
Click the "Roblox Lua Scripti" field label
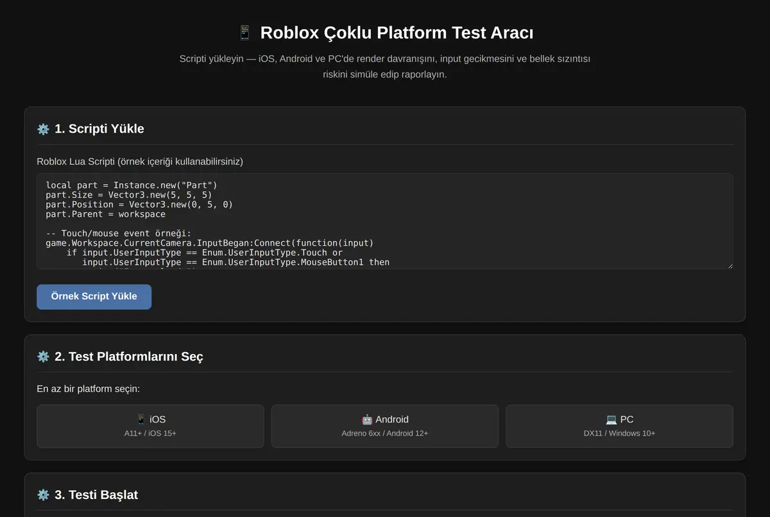click(x=140, y=162)
